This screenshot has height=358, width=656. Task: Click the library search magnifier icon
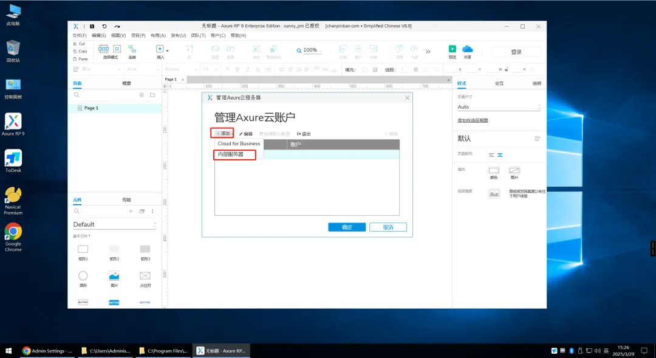pos(77,212)
